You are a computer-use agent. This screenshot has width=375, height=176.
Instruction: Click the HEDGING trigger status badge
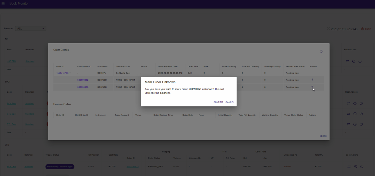pyautogui.click(x=60, y=167)
